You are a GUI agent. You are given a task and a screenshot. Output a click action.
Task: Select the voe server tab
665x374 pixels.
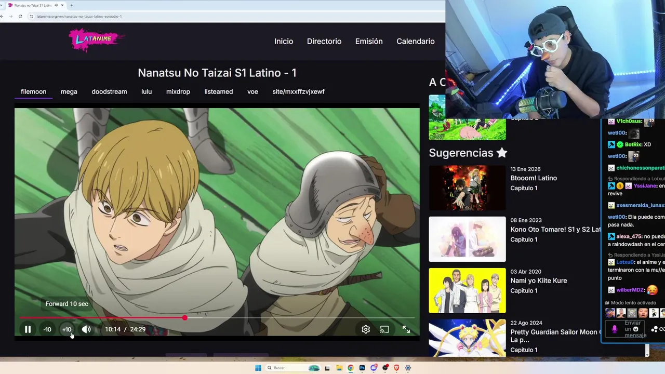252,91
